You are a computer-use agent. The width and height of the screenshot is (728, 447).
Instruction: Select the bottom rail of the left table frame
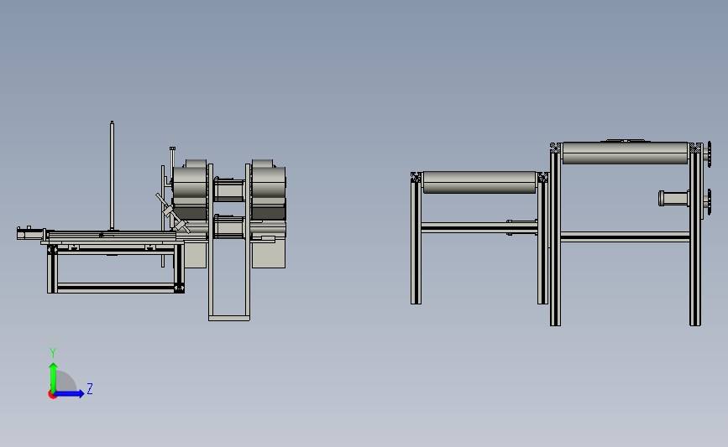(116, 288)
